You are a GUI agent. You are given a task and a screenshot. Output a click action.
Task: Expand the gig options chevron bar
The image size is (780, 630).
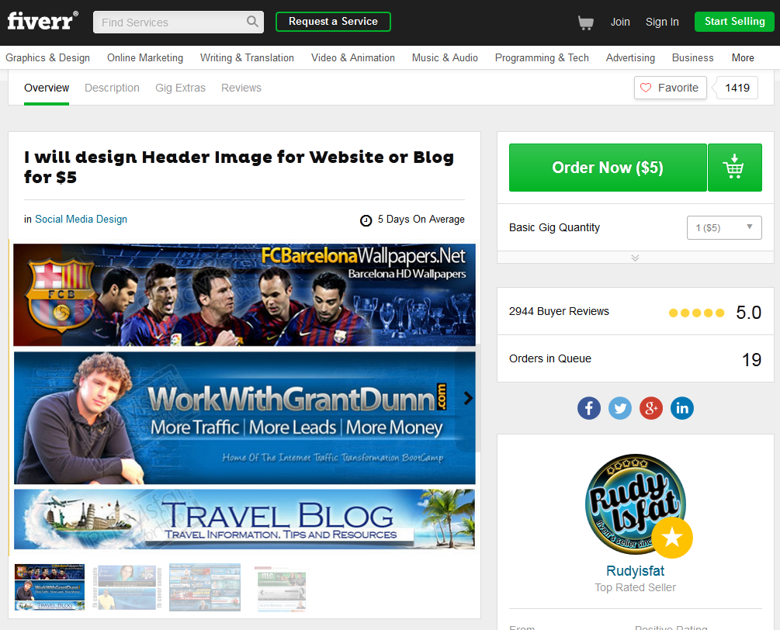tap(635, 258)
